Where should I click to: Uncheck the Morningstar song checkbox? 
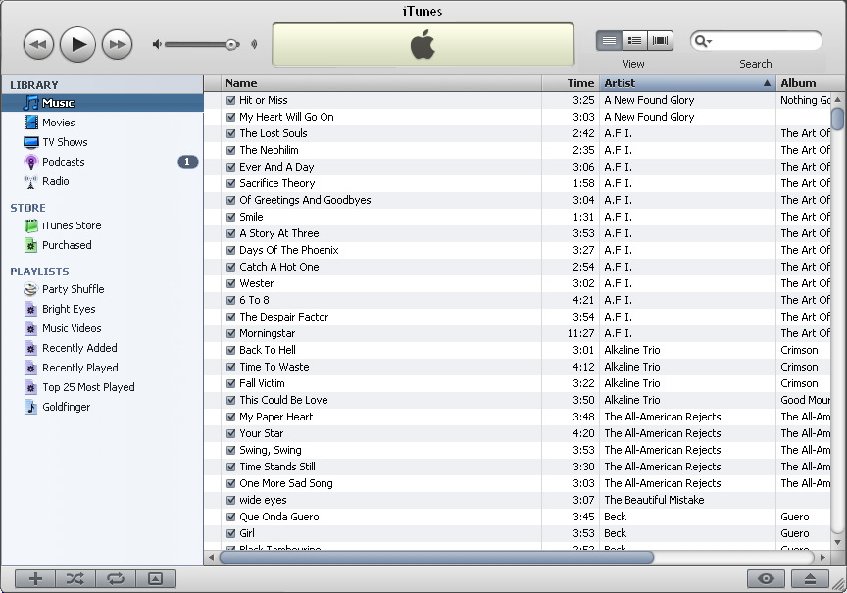(x=230, y=333)
